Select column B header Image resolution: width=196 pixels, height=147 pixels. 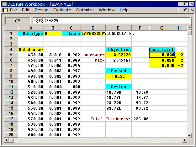click(53, 28)
